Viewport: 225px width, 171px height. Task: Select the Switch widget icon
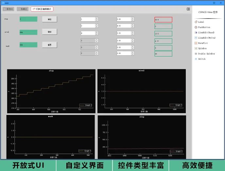(196, 59)
